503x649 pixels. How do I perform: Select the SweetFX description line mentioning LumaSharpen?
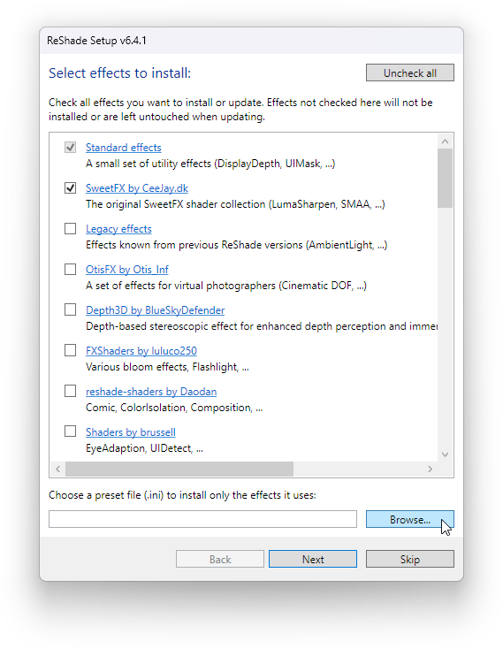click(x=235, y=204)
